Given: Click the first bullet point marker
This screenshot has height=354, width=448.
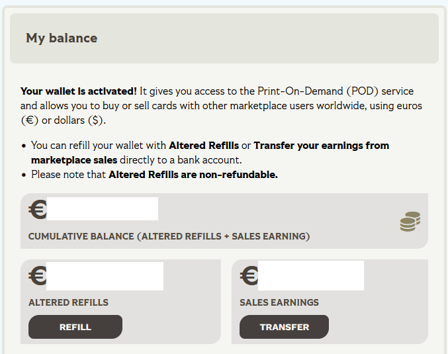Looking at the screenshot, I should click(x=24, y=146).
